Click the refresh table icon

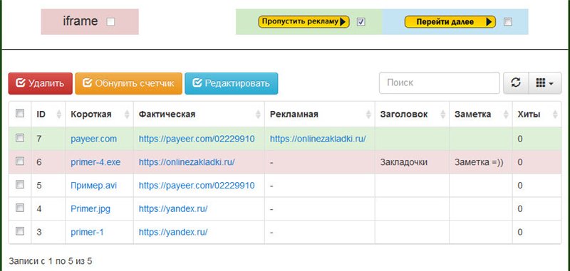click(516, 83)
